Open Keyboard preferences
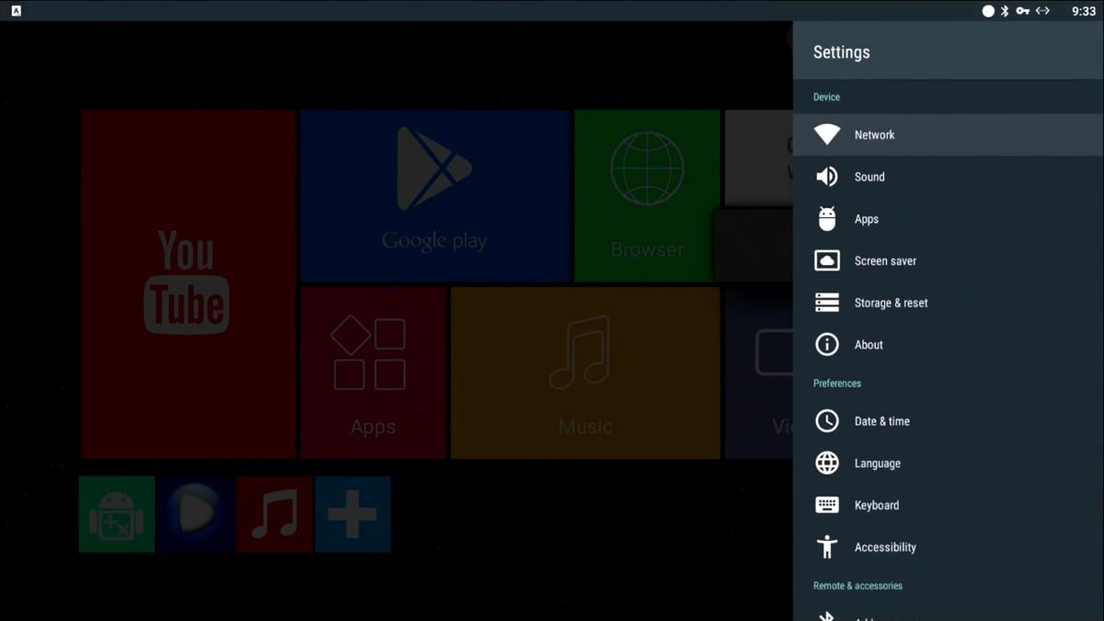The image size is (1104, 621). coord(949,505)
